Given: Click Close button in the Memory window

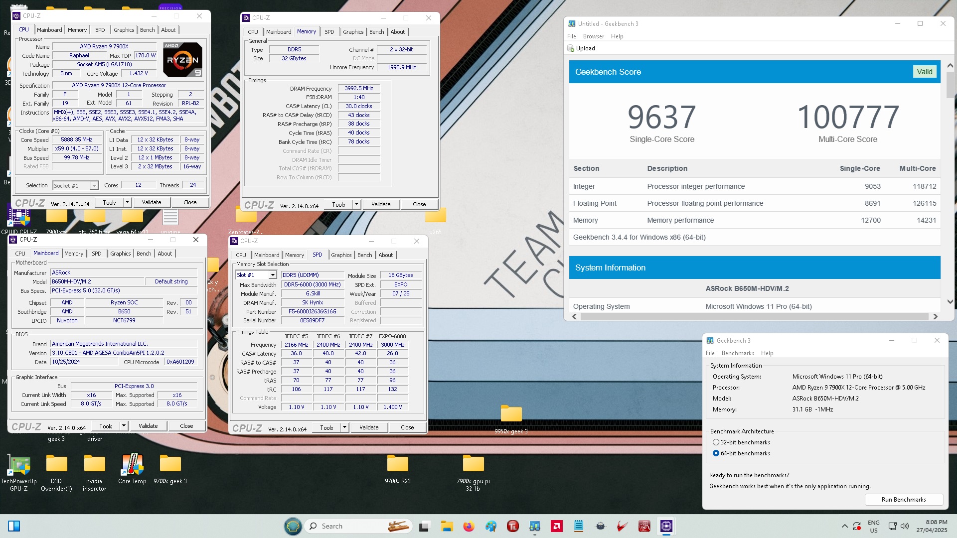Looking at the screenshot, I should coord(419,204).
